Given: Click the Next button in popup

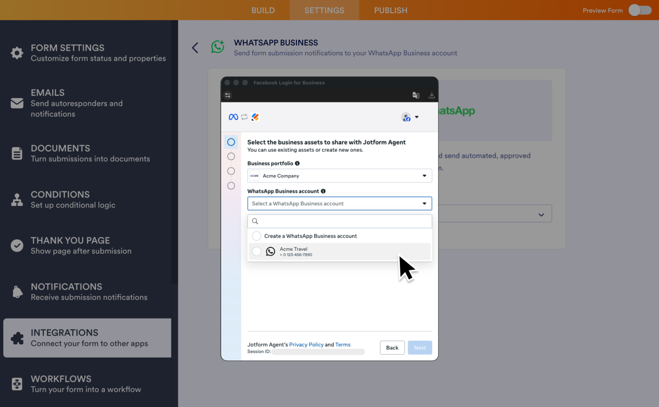Looking at the screenshot, I should click(x=420, y=347).
